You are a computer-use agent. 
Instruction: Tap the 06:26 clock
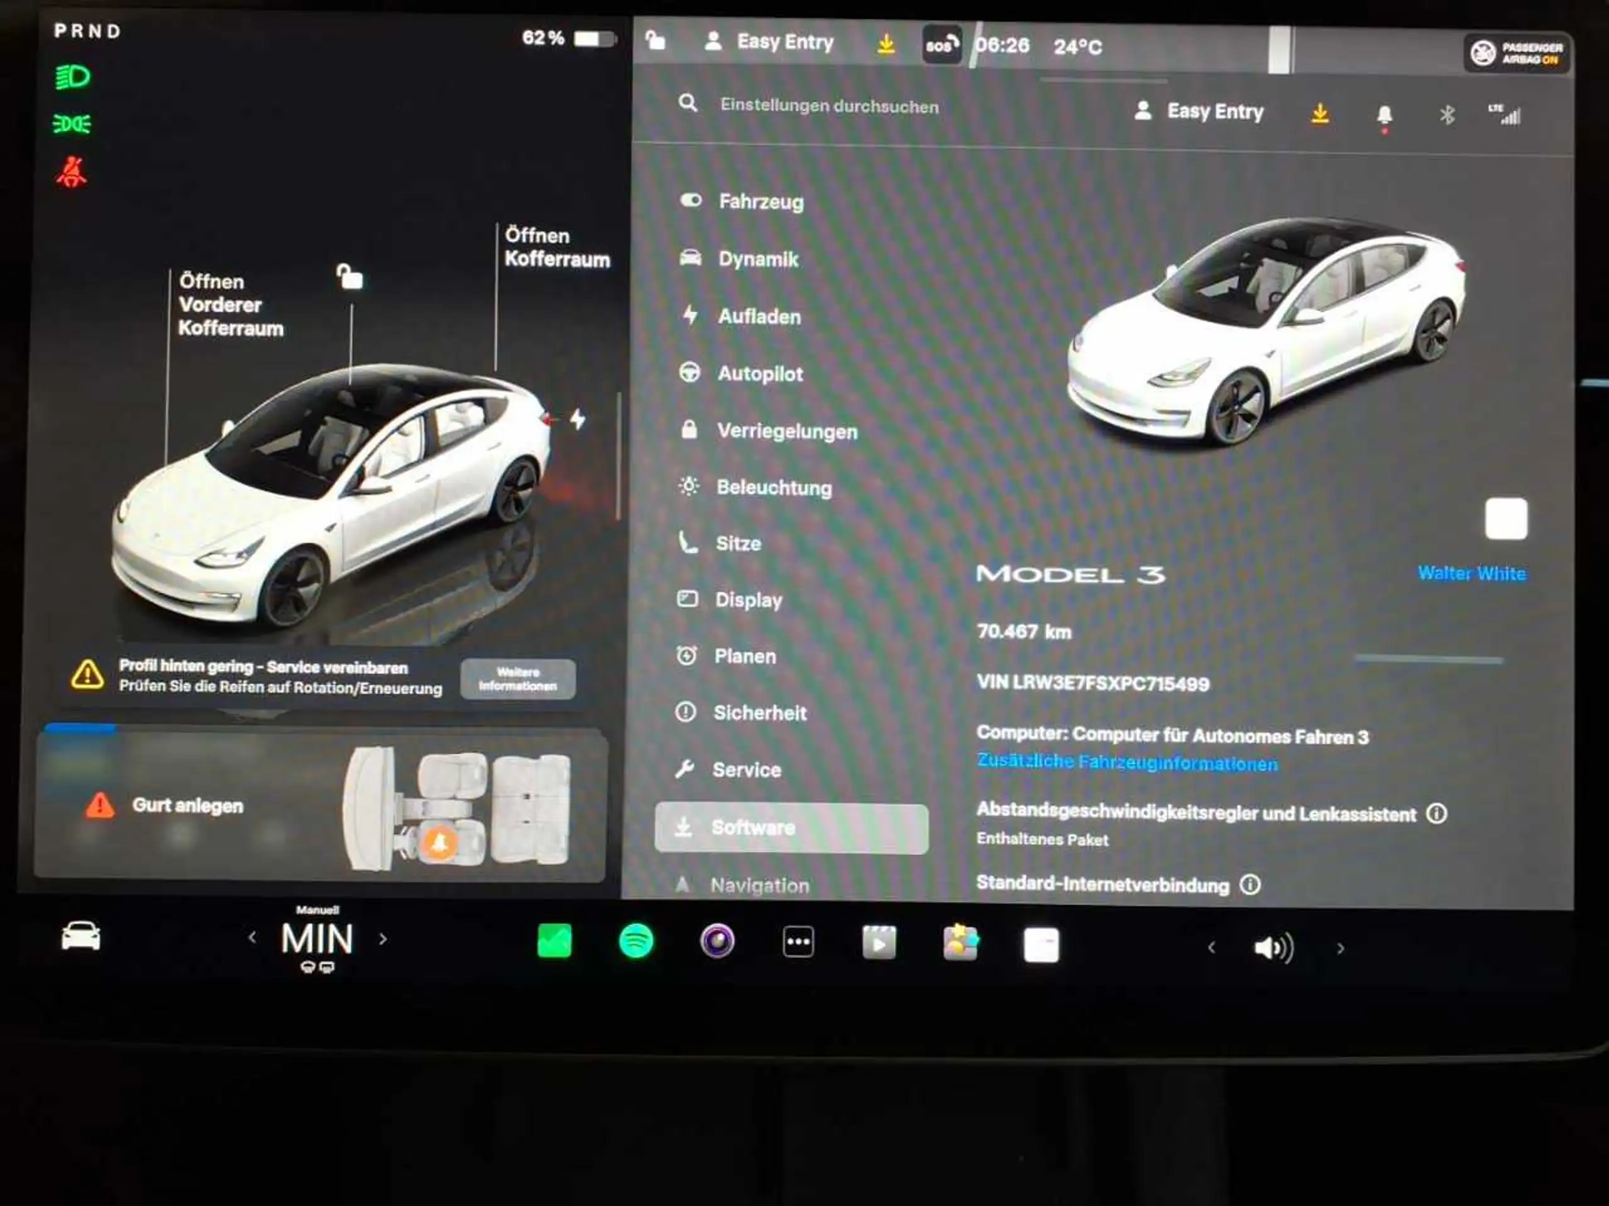1002,45
